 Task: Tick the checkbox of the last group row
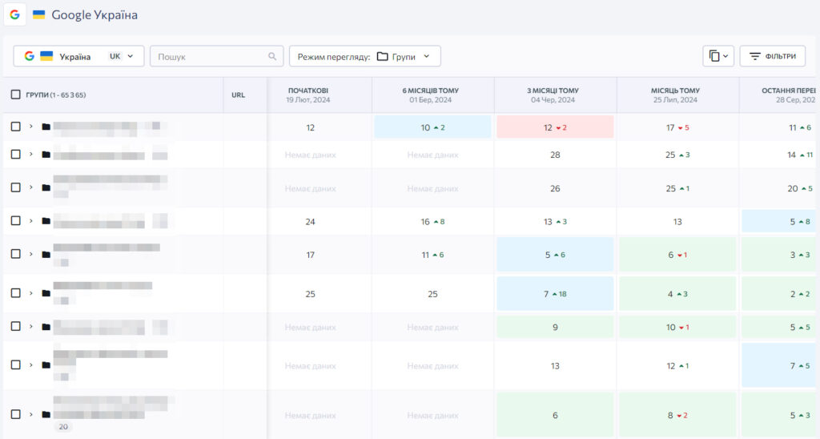pos(15,415)
